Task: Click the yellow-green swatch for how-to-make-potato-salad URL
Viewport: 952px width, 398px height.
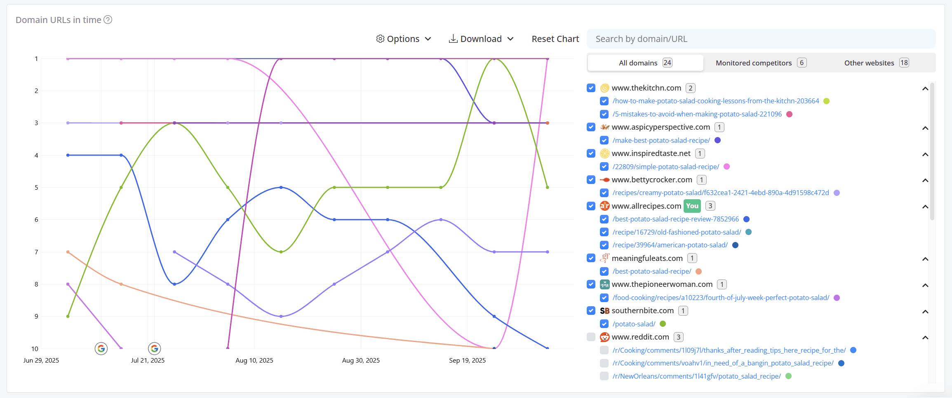Action: click(827, 101)
